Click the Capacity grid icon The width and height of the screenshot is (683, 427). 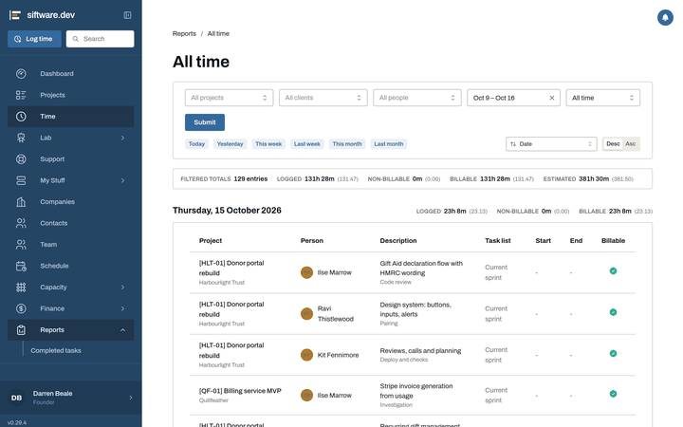(21, 288)
